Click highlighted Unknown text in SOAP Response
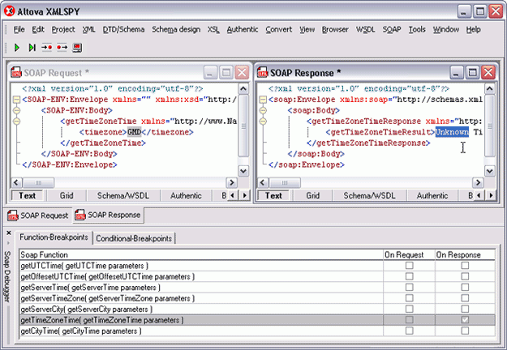This screenshot has height=350, width=507. coord(452,132)
